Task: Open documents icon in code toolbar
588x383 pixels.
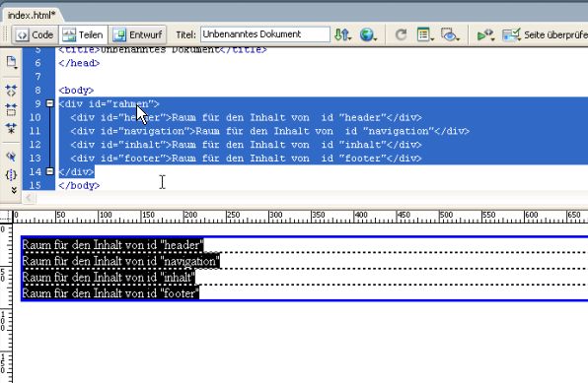Action: click(11, 62)
